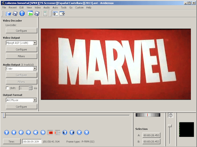Show file information with the blue info icon

coord(22,14)
